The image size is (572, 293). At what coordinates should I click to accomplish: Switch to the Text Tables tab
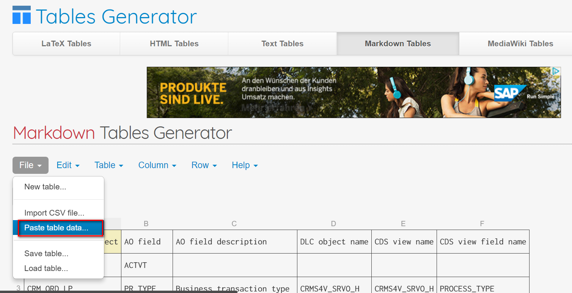click(283, 44)
